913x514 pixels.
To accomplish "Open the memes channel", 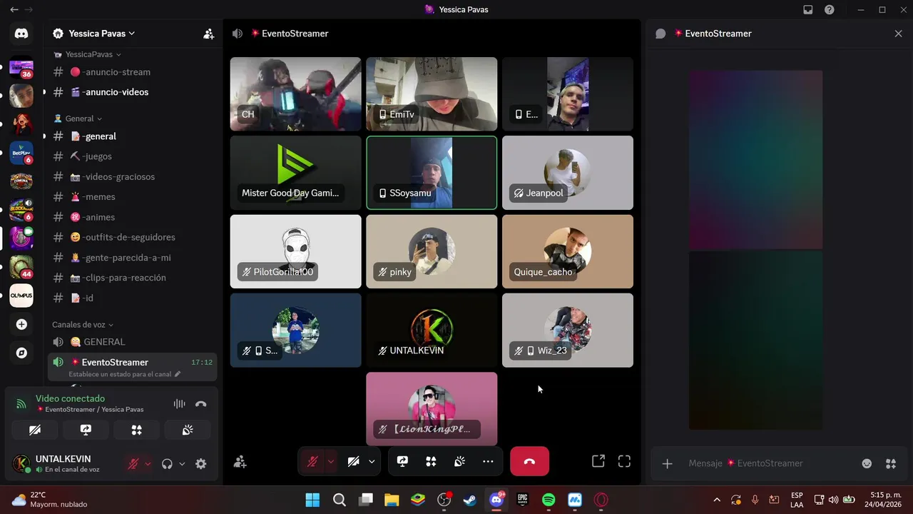I will 132,197.
